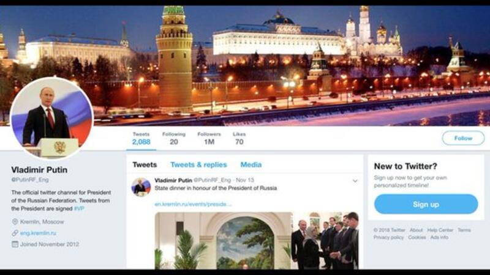This screenshot has height=275, width=490.
Task: Select the Tweets tab
Action: pos(145,164)
